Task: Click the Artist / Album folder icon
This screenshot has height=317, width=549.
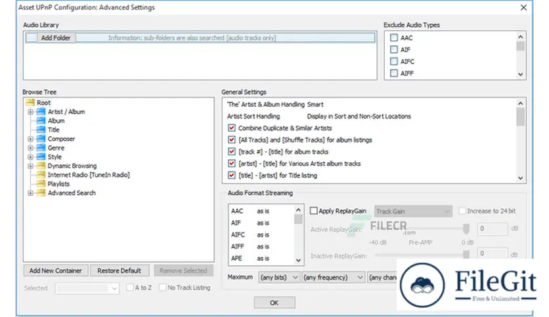Action: pos(41,112)
